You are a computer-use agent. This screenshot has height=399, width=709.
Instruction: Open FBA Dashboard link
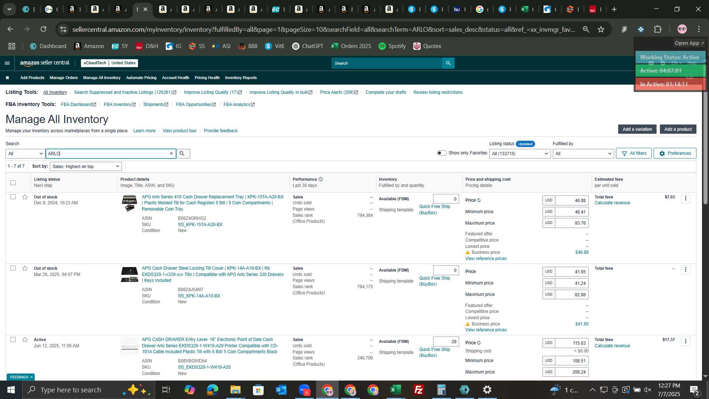pyautogui.click(x=78, y=105)
